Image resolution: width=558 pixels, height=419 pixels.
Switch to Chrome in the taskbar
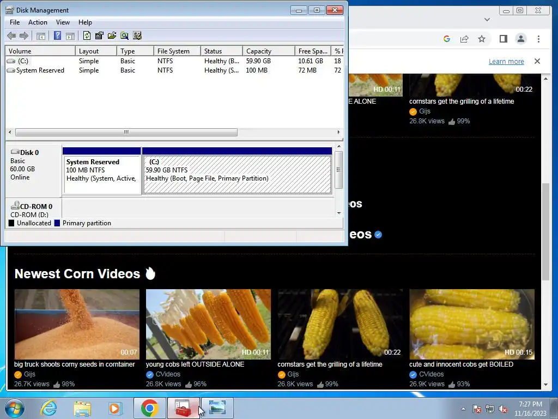pos(150,408)
